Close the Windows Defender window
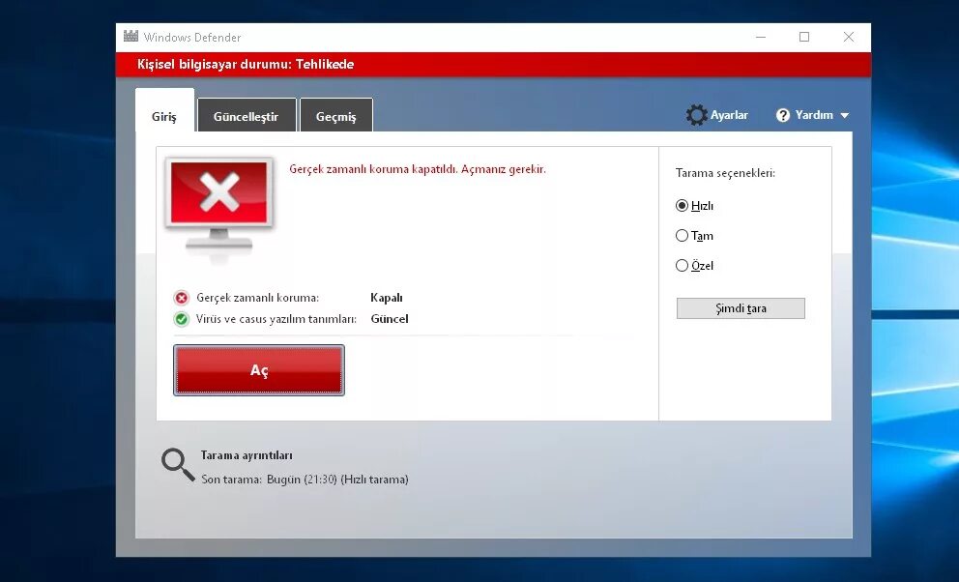 pos(848,37)
